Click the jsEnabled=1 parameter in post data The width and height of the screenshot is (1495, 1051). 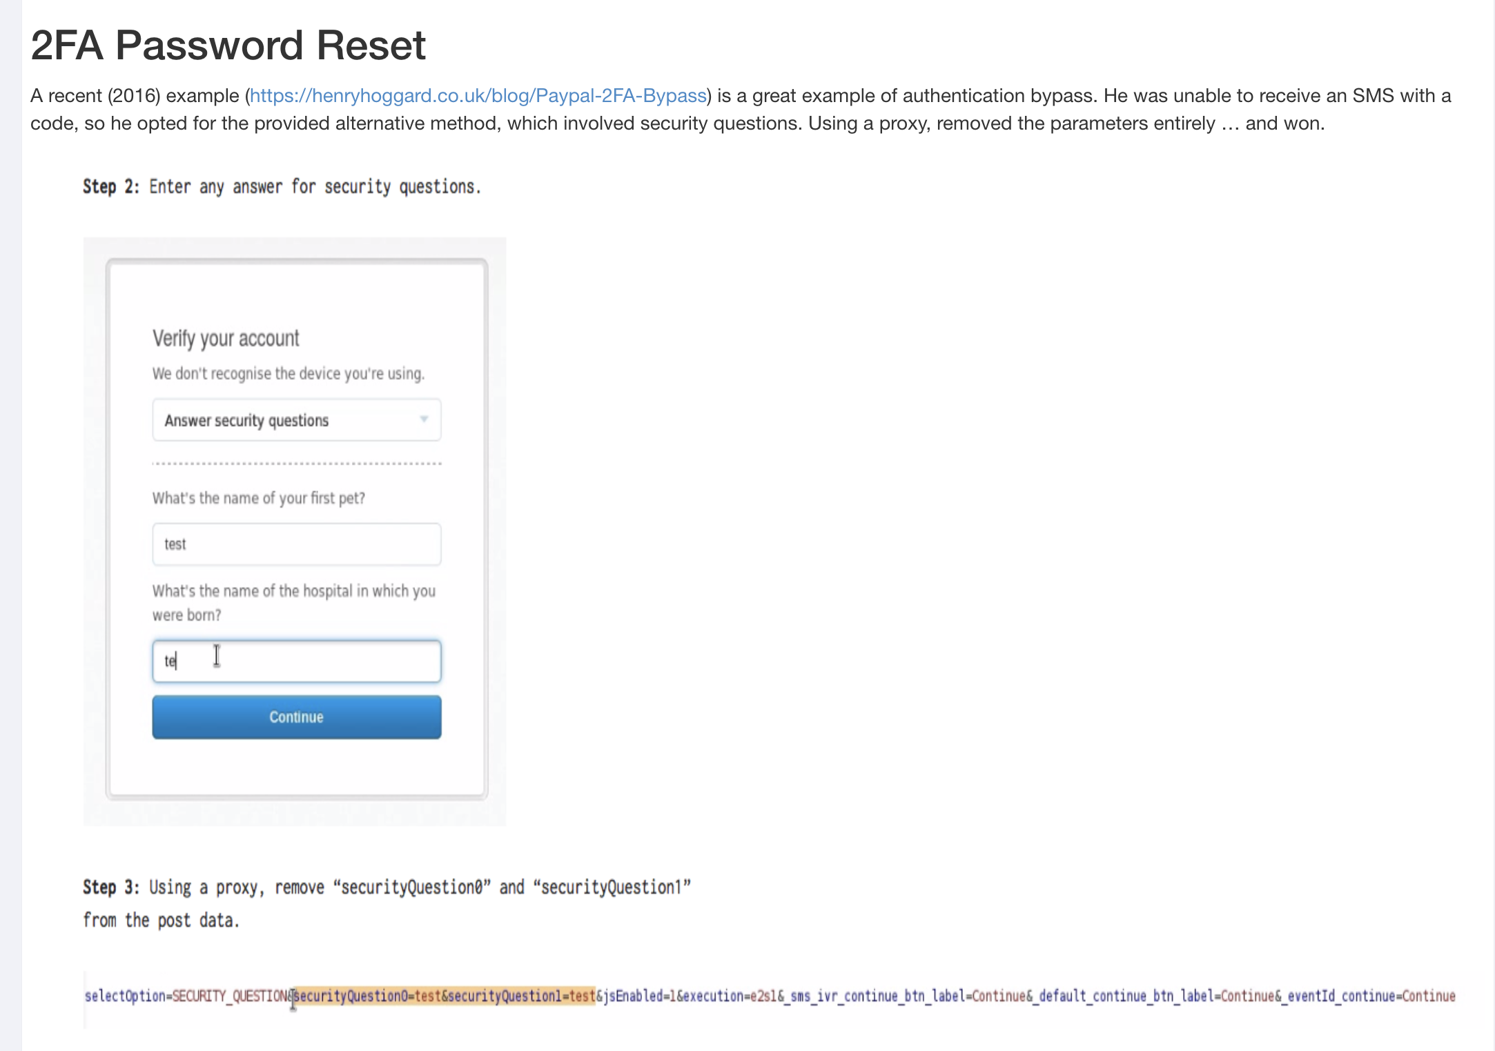pyautogui.click(x=638, y=996)
